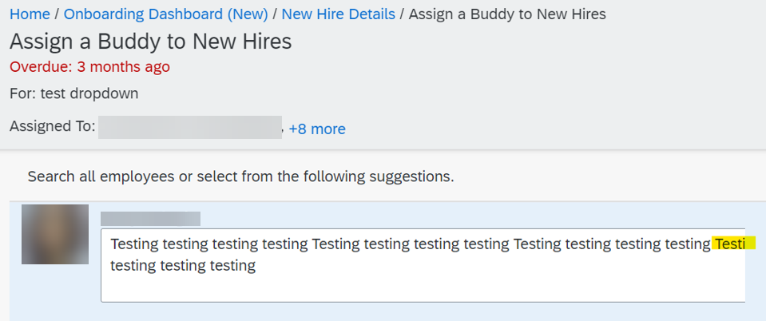Show the +8 more assignees

click(317, 129)
